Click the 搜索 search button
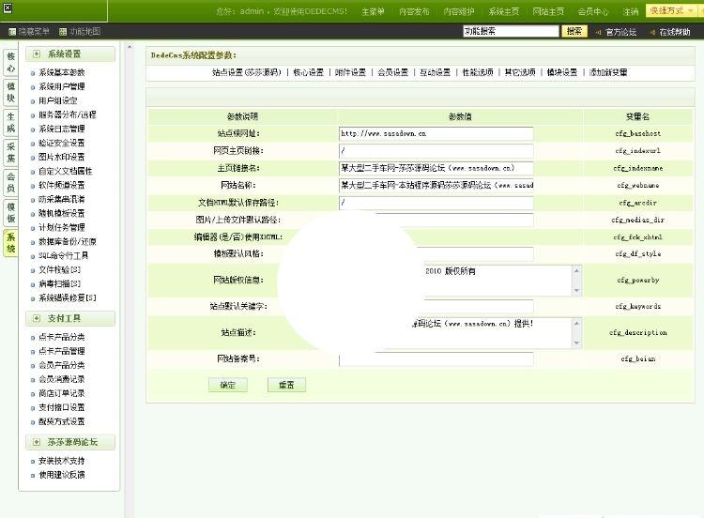Screen dimensions: 704x518 (x=574, y=31)
